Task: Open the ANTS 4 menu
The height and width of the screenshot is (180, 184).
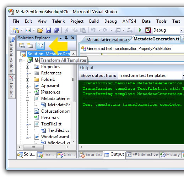Action: 129,21
